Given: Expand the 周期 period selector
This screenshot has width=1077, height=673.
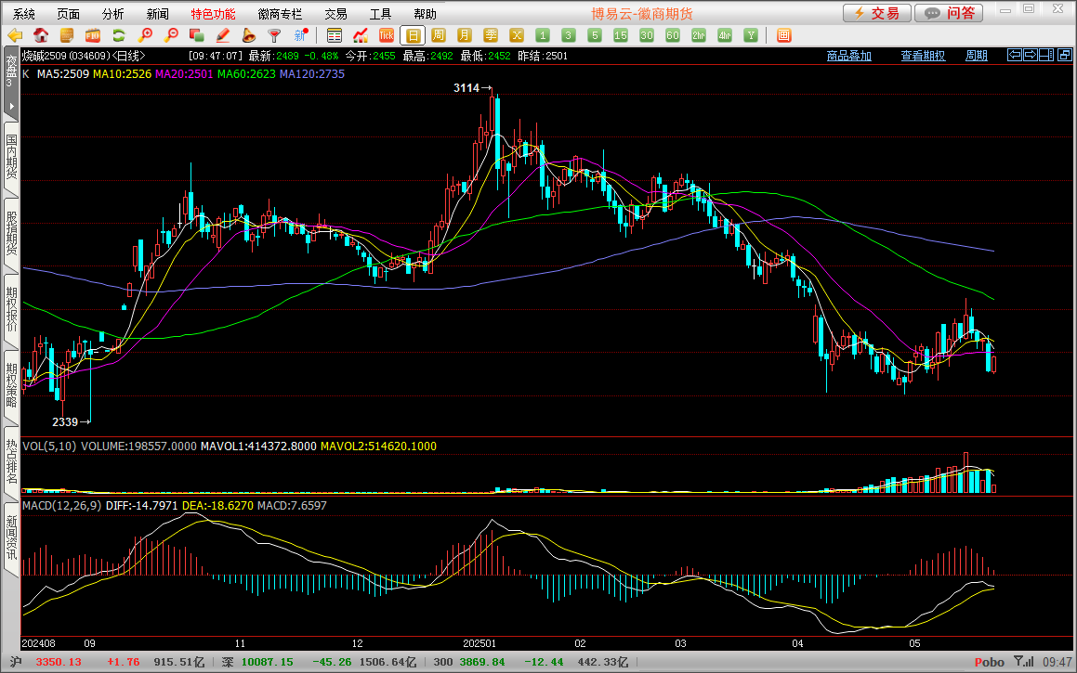Looking at the screenshot, I should coord(976,56).
